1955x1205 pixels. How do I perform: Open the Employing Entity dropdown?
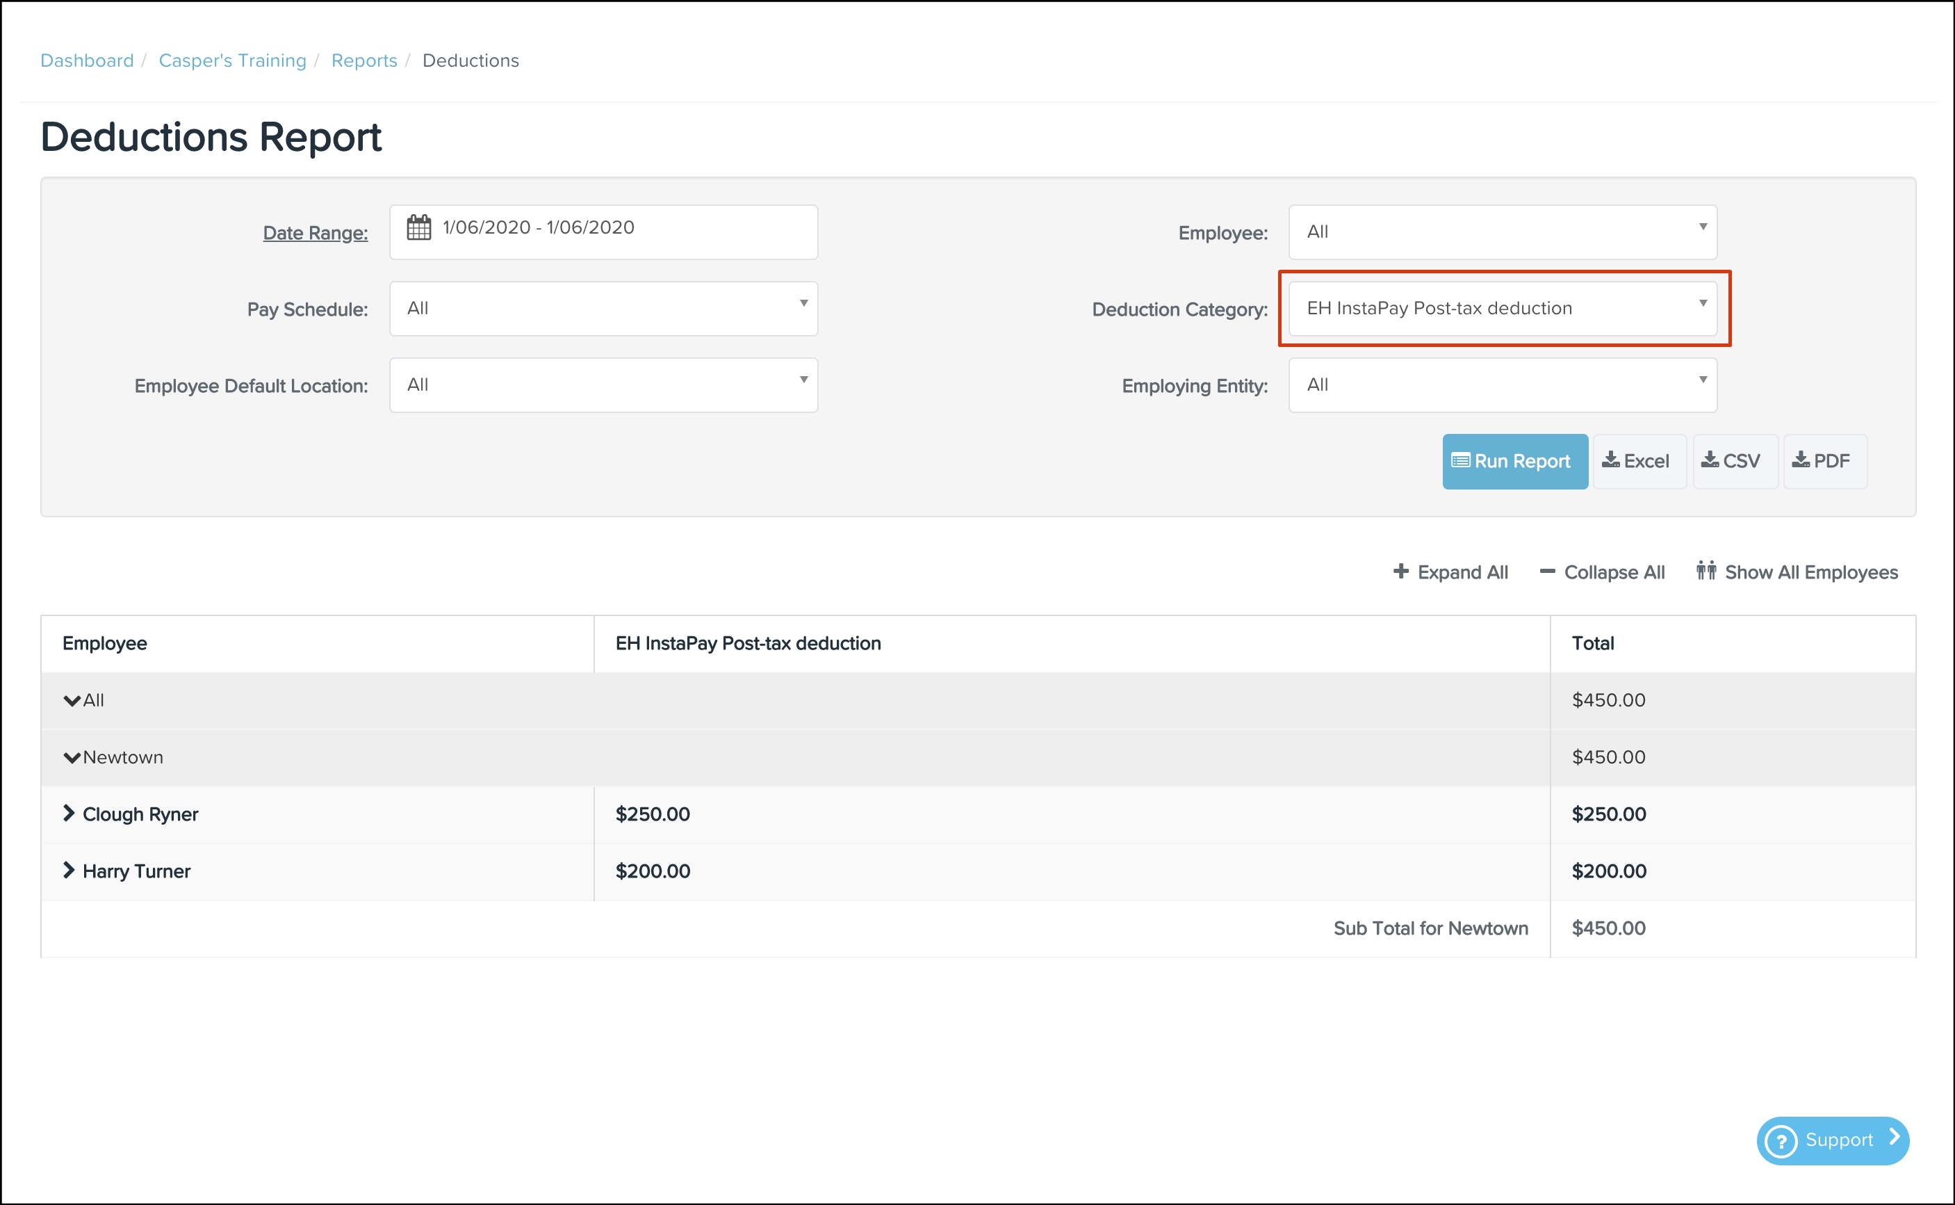[1502, 385]
